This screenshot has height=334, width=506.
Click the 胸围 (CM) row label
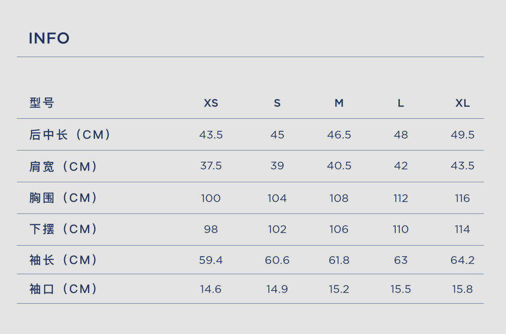pyautogui.click(x=63, y=198)
